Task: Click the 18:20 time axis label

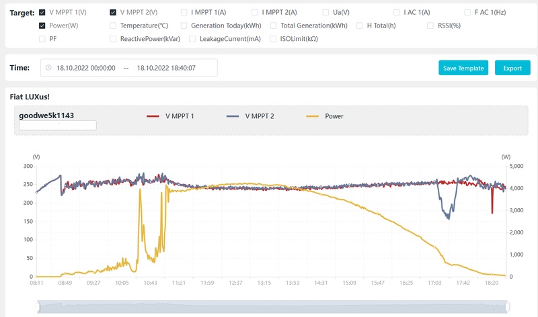Action: (x=492, y=283)
